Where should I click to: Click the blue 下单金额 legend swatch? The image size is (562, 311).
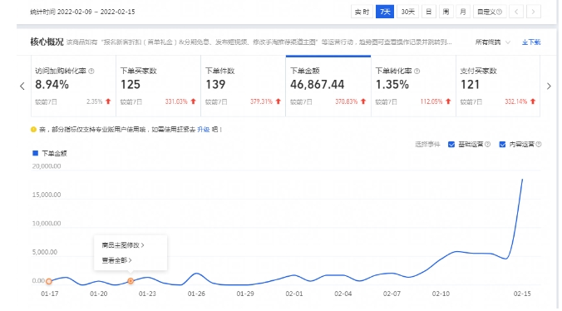click(35, 153)
